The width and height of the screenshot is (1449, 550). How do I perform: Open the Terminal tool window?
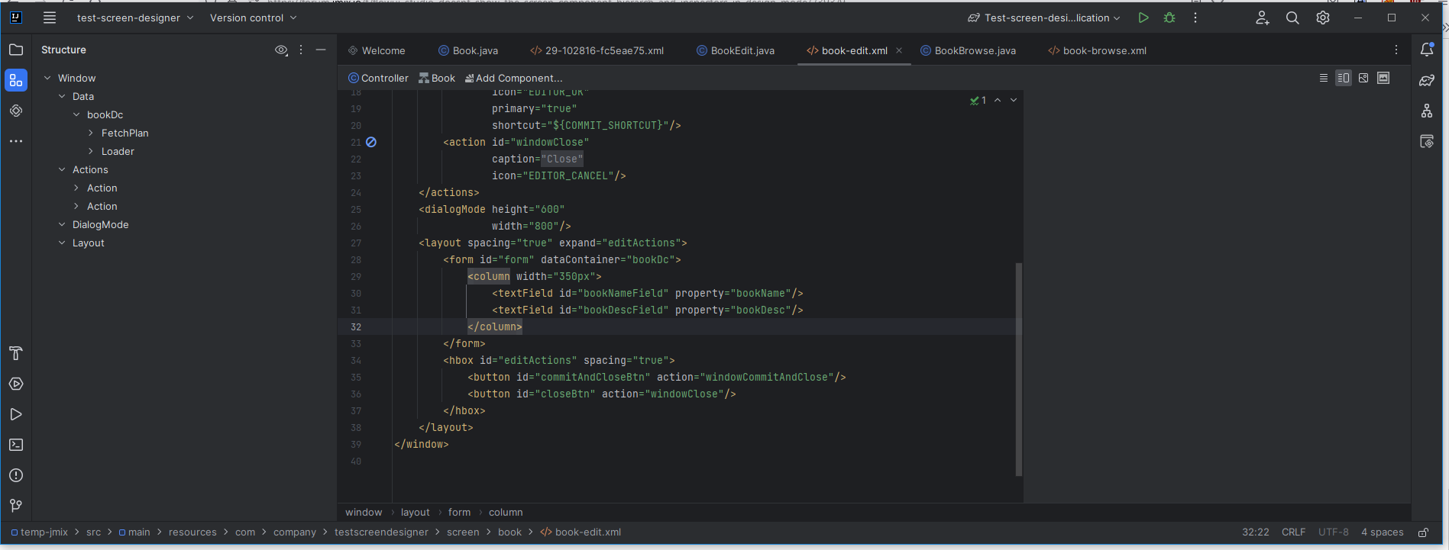[x=16, y=445]
